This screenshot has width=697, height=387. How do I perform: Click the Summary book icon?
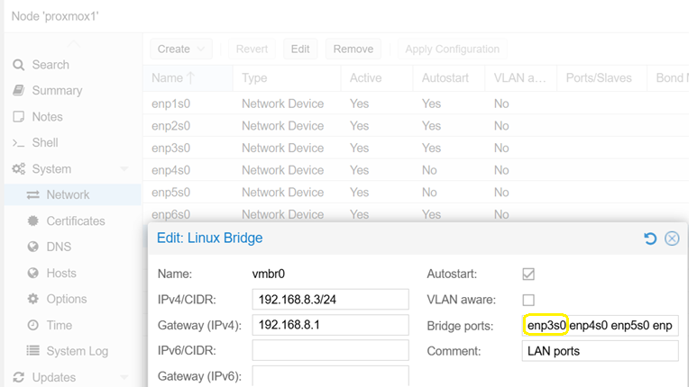(x=19, y=91)
